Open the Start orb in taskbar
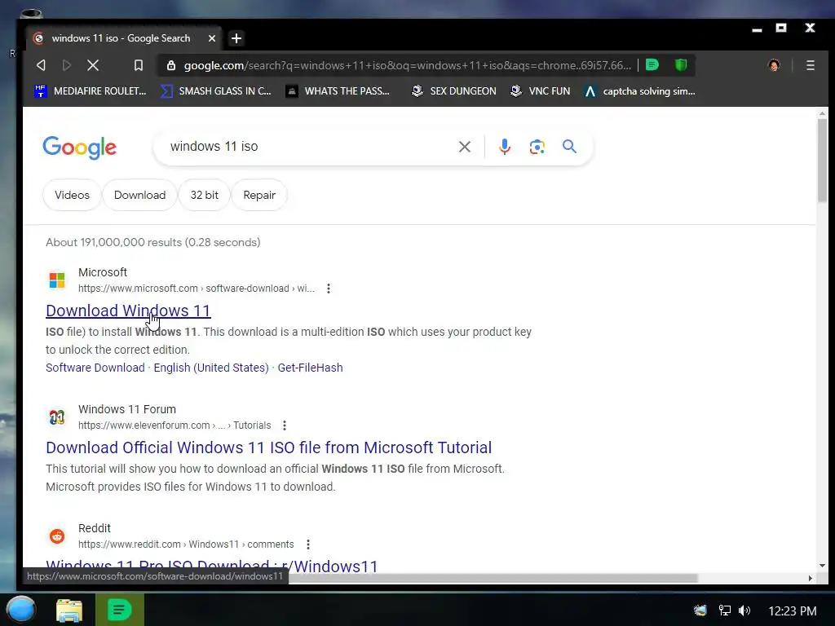The image size is (835, 626). 21,610
